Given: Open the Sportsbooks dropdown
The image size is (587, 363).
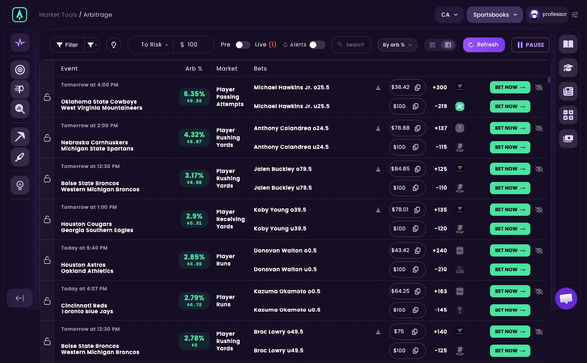Looking at the screenshot, I should coord(495,15).
